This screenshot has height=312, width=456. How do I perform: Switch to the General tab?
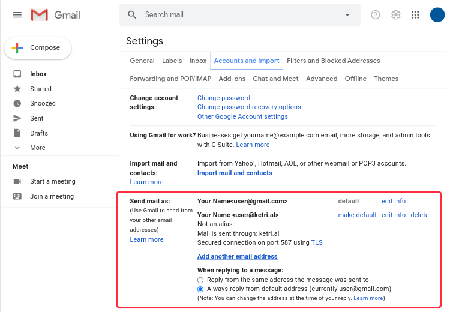click(x=142, y=61)
